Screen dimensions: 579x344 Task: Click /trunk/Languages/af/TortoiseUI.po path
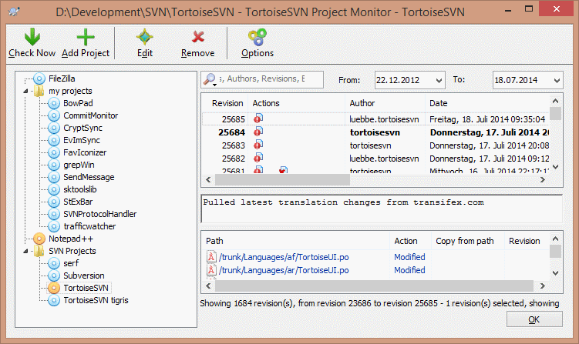click(x=284, y=257)
